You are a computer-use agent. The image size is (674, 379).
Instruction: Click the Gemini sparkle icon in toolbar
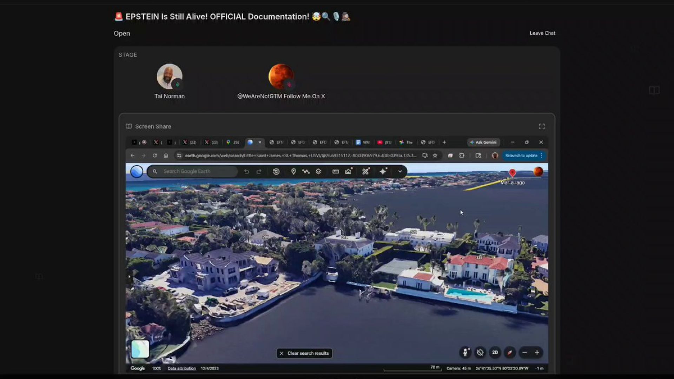(383, 171)
